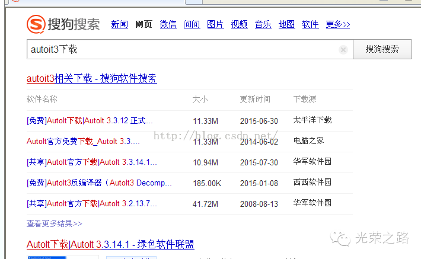
Task: Go to the 地图 map tab
Action: coord(286,24)
